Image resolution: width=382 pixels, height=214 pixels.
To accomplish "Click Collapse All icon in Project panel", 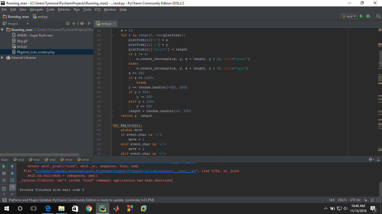I will 74,24.
